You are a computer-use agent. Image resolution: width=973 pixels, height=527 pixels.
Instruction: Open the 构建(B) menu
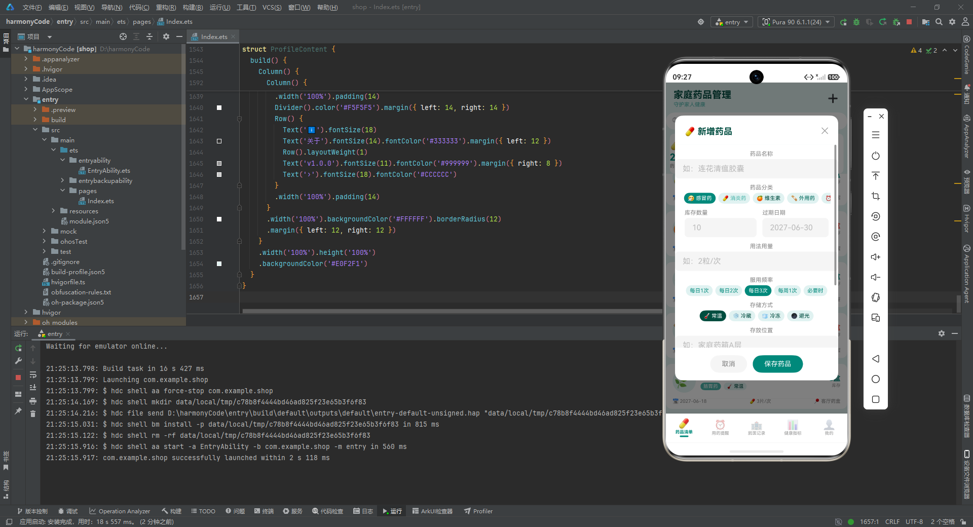click(x=193, y=7)
